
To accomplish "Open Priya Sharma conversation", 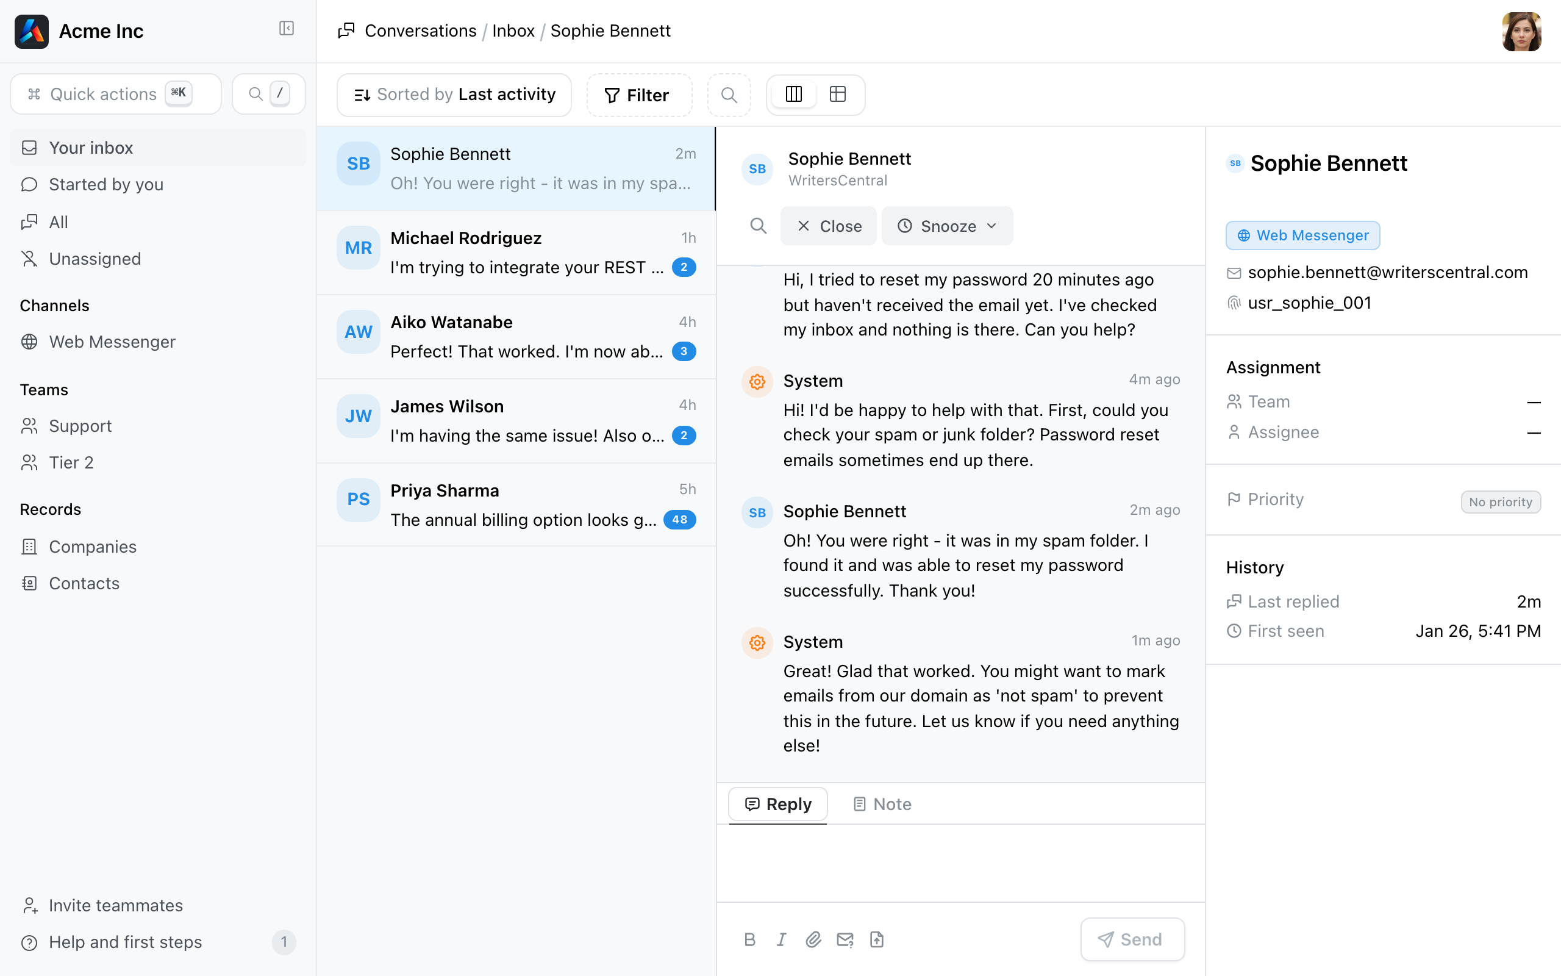I will point(516,505).
